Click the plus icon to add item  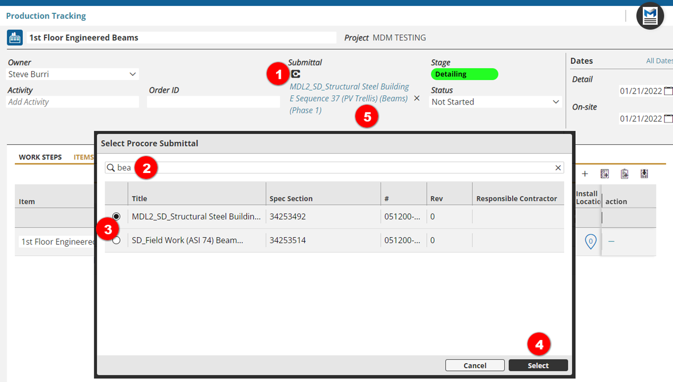click(x=585, y=174)
